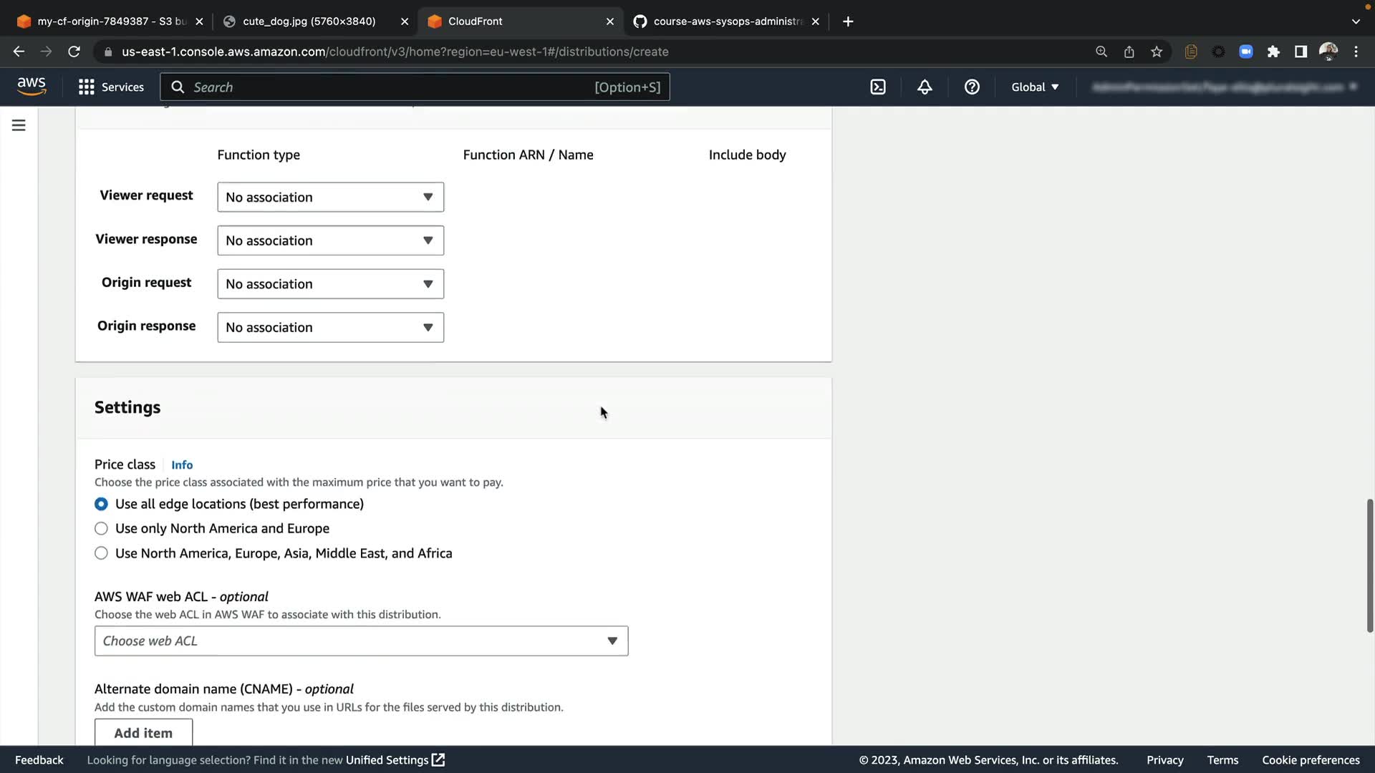Choose North America, Europe, Asia, Middle East, Africa
This screenshot has width=1375, height=773.
[101, 553]
